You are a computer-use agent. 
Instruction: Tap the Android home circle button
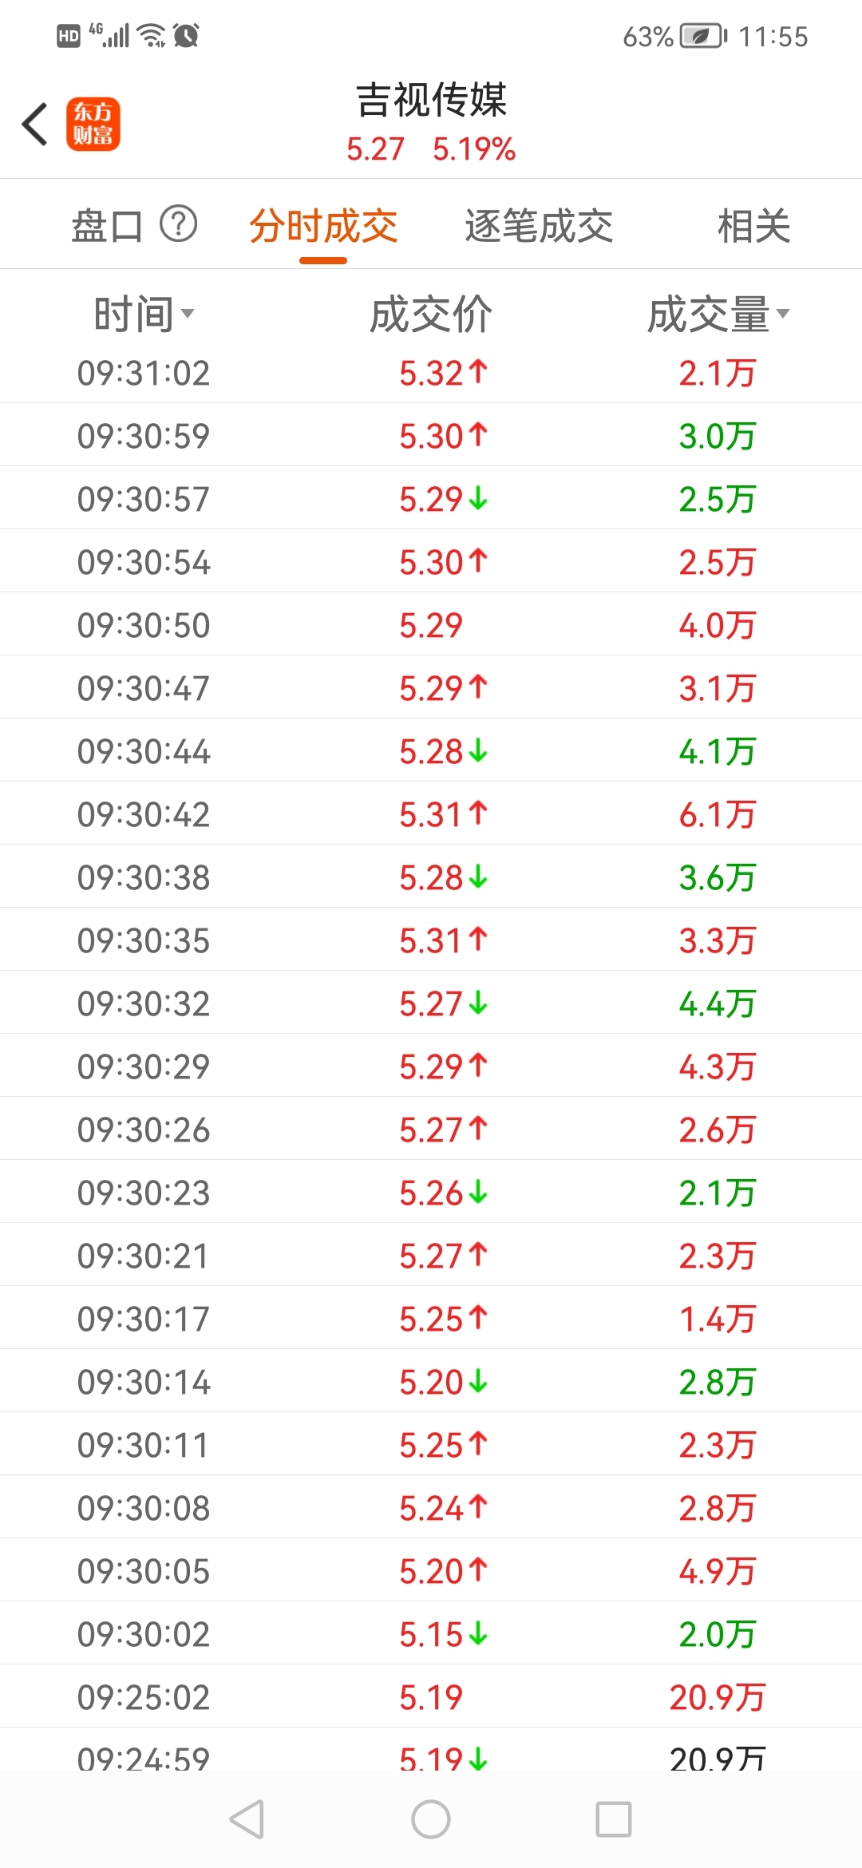click(x=431, y=1819)
